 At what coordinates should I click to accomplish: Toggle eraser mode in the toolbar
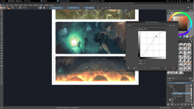coord(40,8)
